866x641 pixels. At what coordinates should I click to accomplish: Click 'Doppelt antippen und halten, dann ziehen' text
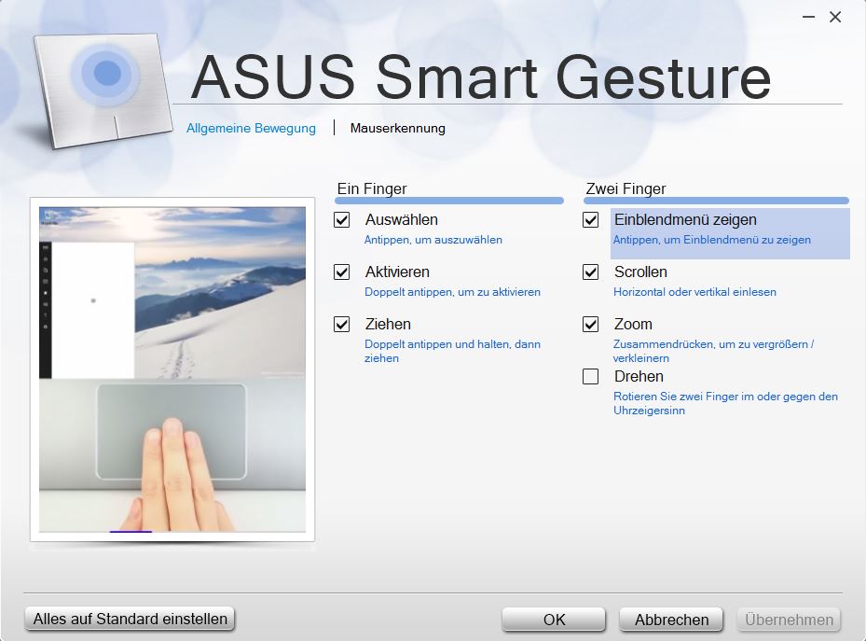click(452, 351)
